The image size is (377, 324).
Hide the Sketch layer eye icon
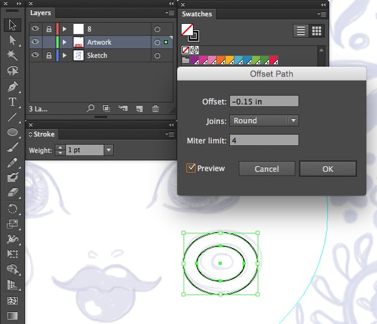(x=35, y=55)
